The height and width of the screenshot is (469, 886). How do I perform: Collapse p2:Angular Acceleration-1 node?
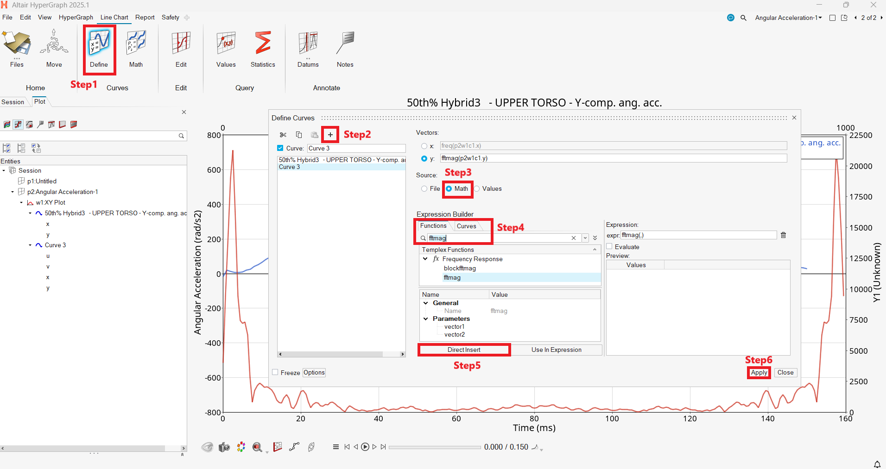tap(13, 192)
